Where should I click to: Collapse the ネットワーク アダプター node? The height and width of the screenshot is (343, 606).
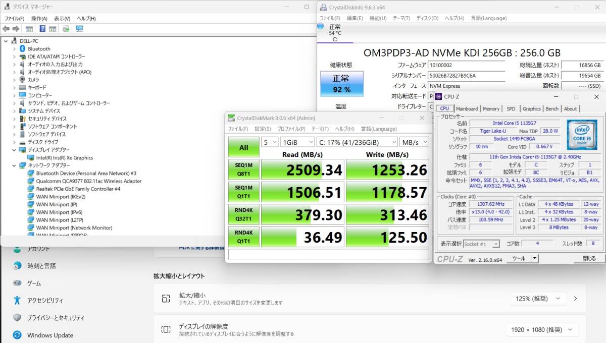click(14, 165)
